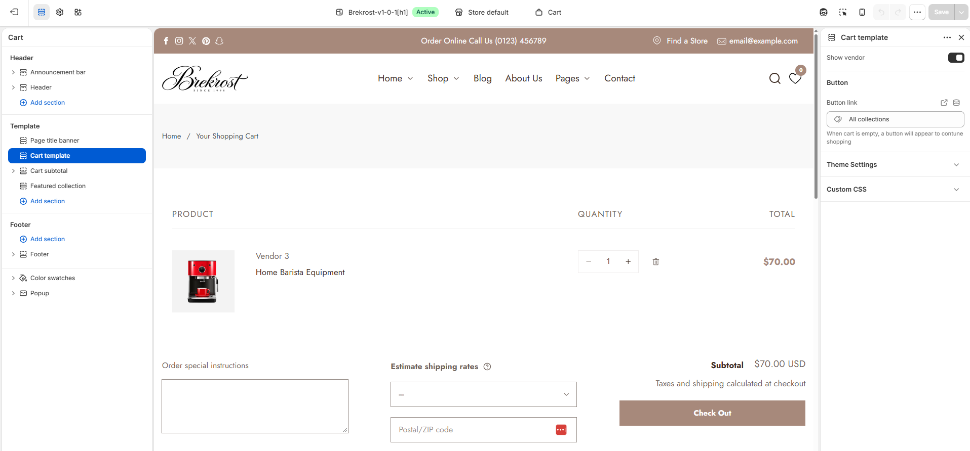
Task: Open the shipping country dropdown
Action: click(x=484, y=394)
